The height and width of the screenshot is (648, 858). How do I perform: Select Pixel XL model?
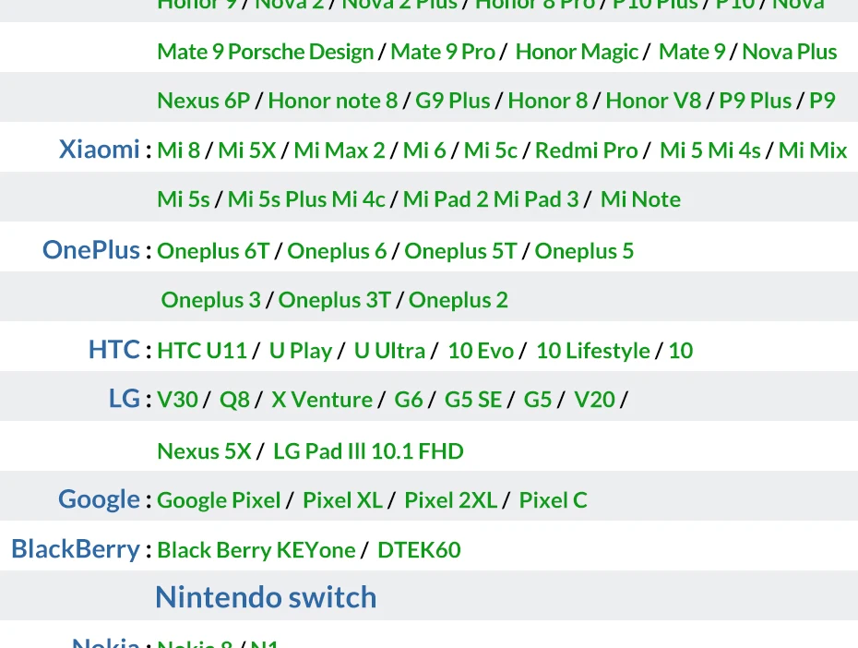tap(342, 499)
